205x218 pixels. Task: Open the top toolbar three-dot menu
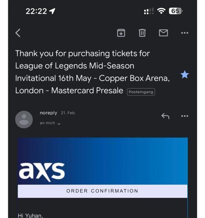point(184,33)
